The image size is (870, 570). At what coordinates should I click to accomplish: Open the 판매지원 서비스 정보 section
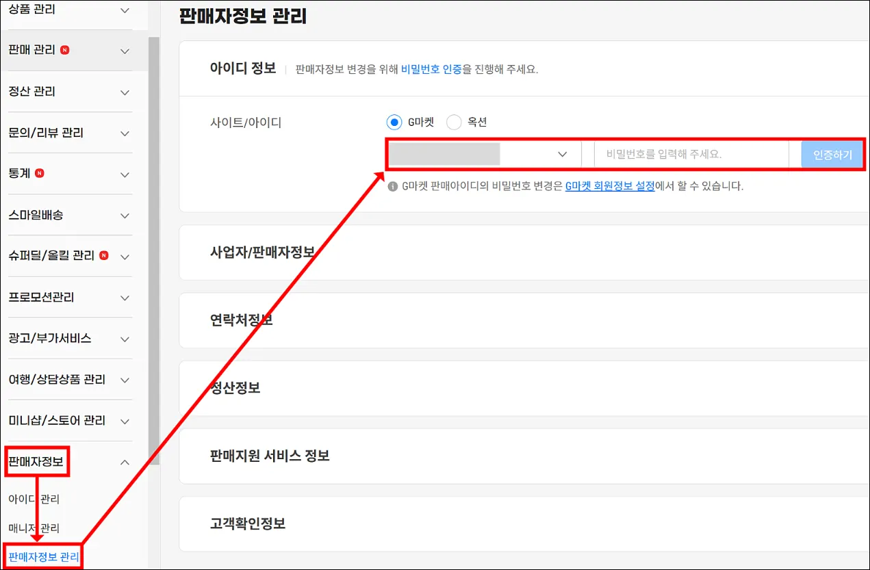tap(524, 456)
